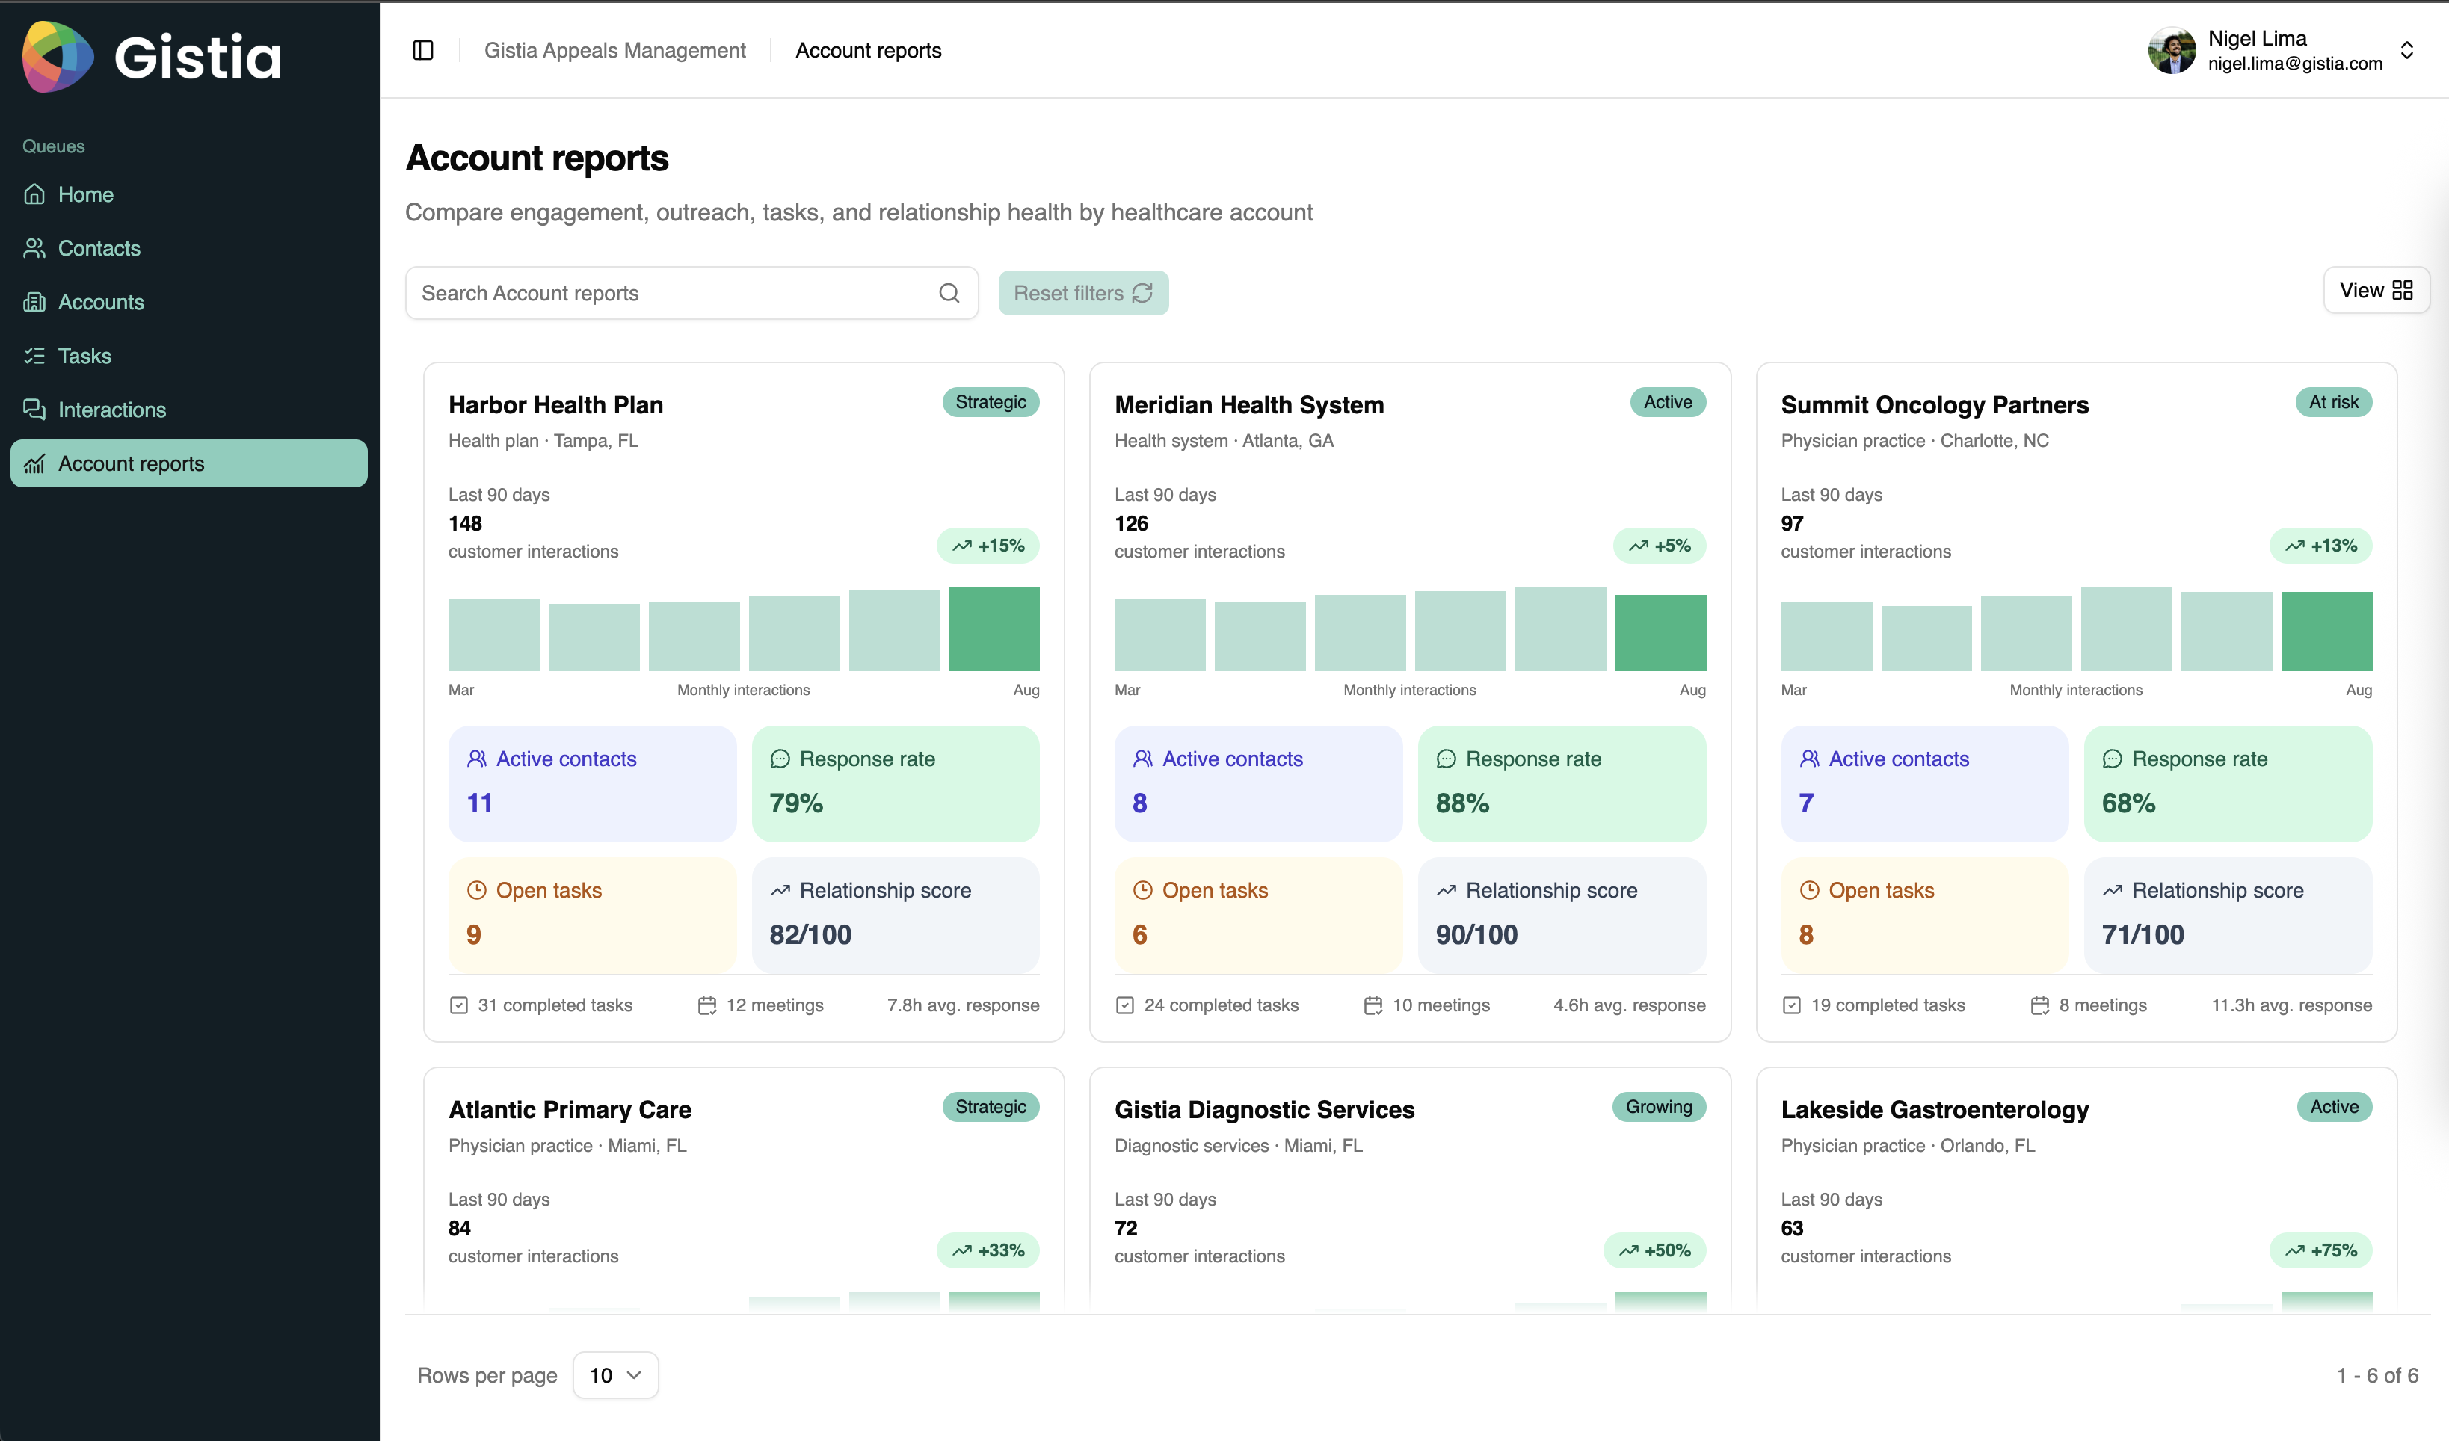Click the chat icon in Meridian Response rate
The width and height of the screenshot is (2449, 1441).
1446,759
